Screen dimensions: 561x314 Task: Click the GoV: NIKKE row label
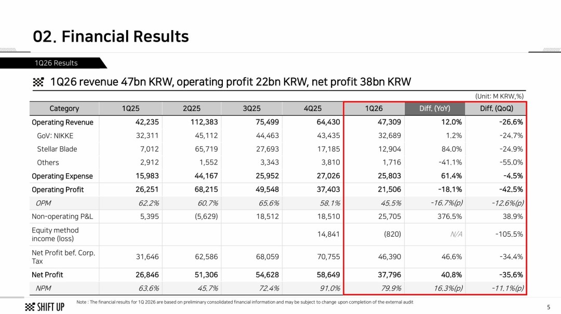pos(55,136)
